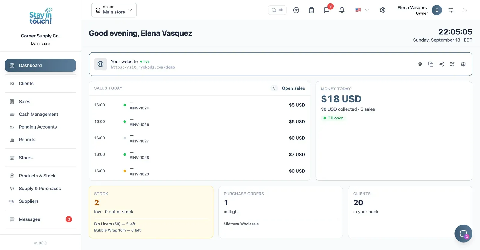Open Clients in the sidebar
The width and height of the screenshot is (480, 250).
click(x=40, y=84)
